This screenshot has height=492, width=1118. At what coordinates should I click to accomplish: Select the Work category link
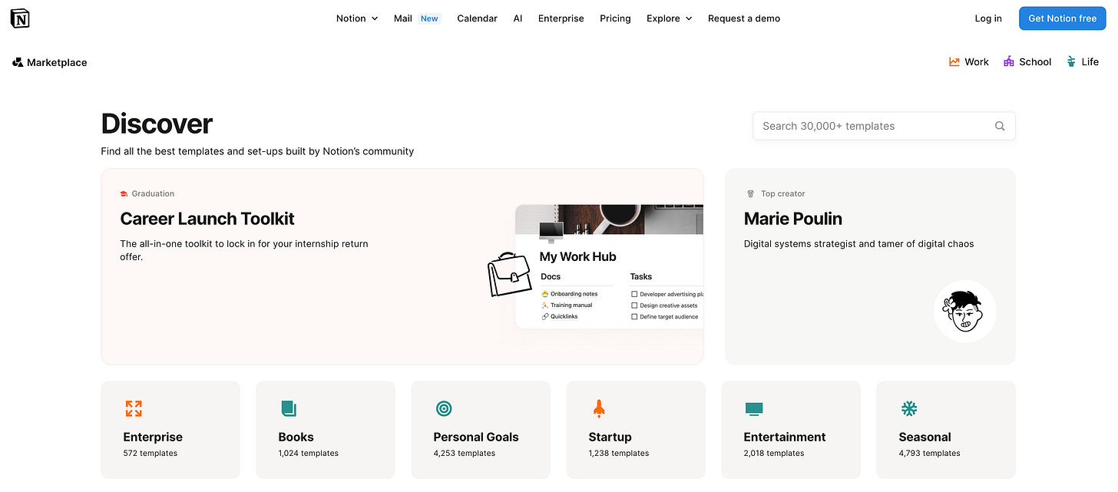(969, 61)
